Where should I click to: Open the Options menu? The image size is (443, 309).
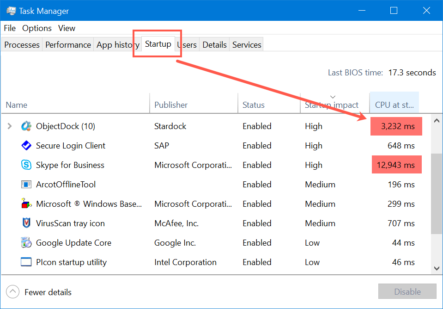(x=37, y=28)
